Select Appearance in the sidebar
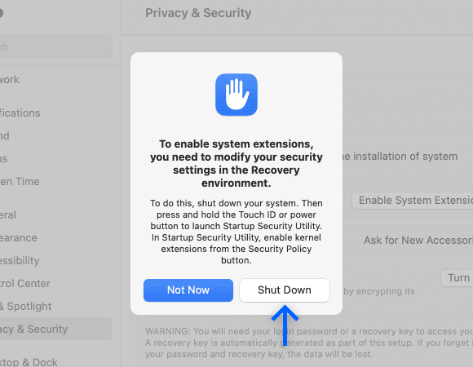The height and width of the screenshot is (367, 473). click(x=19, y=237)
